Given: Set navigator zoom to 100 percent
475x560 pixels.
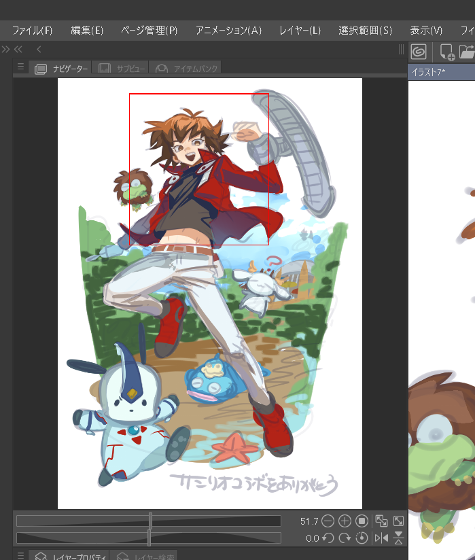Looking at the screenshot, I should pos(362,521).
